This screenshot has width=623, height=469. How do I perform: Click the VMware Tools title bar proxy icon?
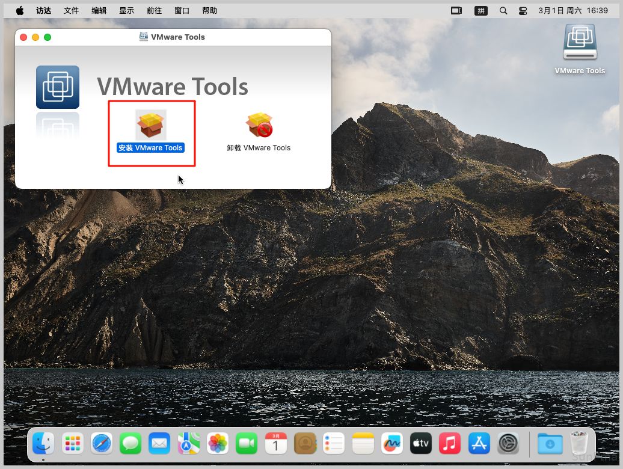[143, 37]
